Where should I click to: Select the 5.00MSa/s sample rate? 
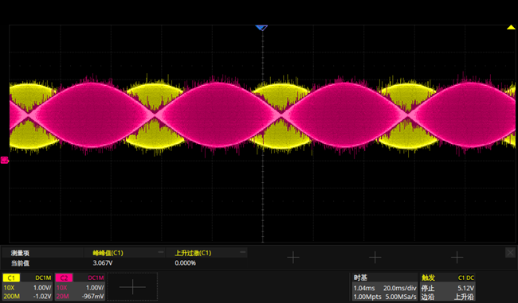(401, 297)
